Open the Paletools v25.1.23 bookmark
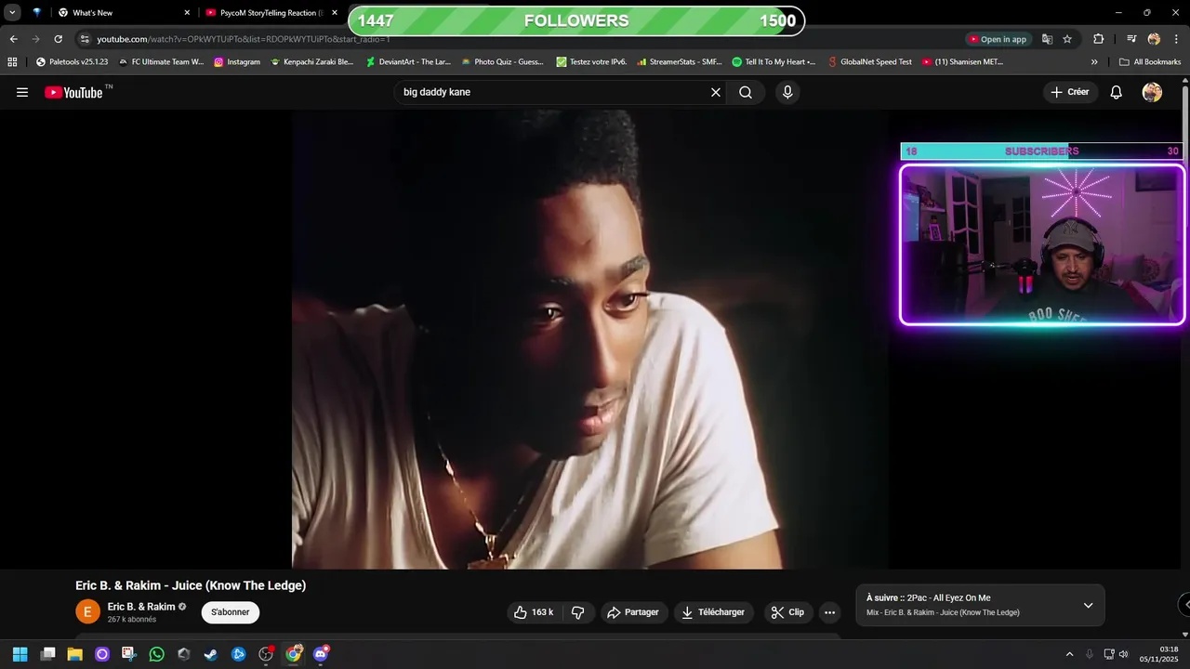The height and width of the screenshot is (669, 1190). [72, 62]
